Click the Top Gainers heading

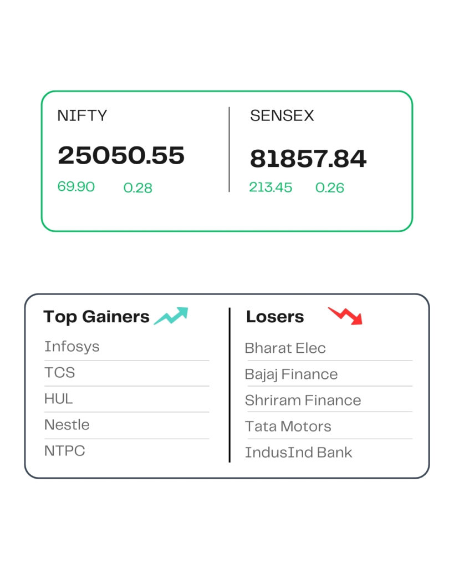(x=96, y=317)
